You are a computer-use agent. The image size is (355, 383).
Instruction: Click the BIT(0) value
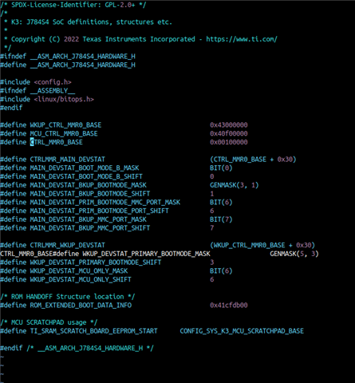(x=221, y=168)
